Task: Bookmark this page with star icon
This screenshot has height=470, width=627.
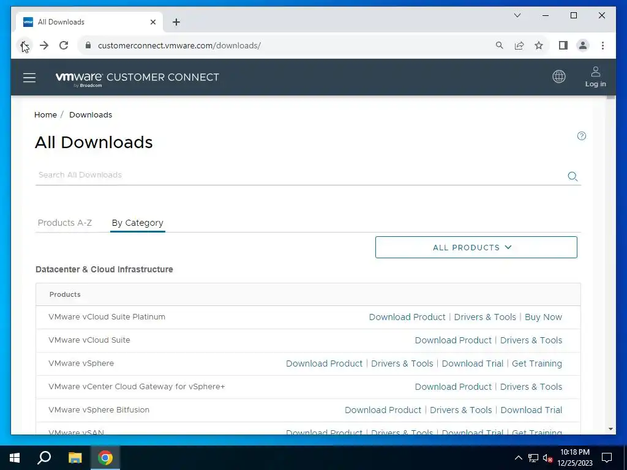Action: tap(539, 45)
